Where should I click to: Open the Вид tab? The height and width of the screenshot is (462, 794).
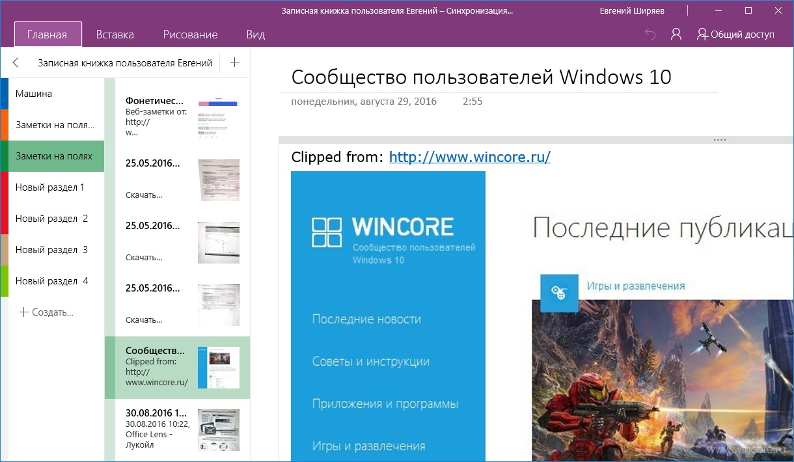(x=256, y=34)
